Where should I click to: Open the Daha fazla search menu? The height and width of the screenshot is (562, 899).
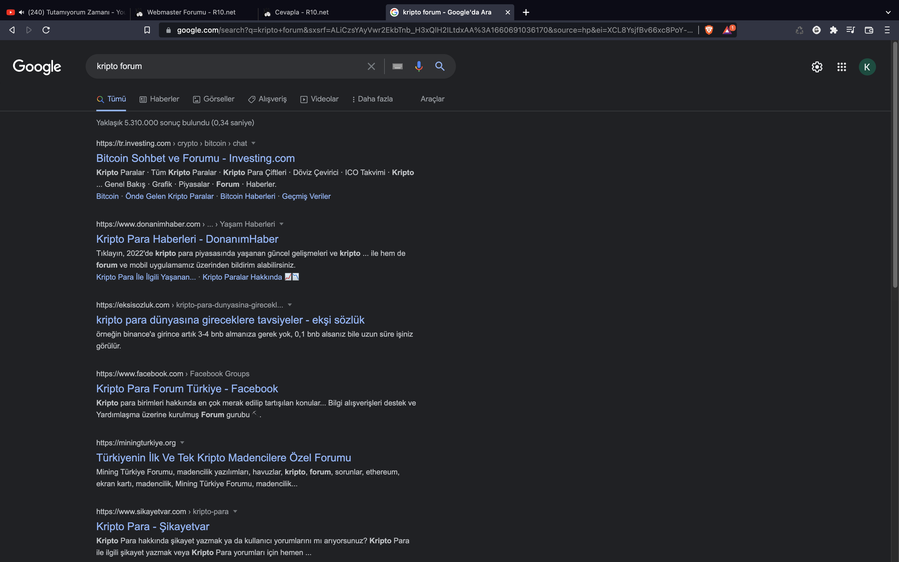(x=372, y=99)
